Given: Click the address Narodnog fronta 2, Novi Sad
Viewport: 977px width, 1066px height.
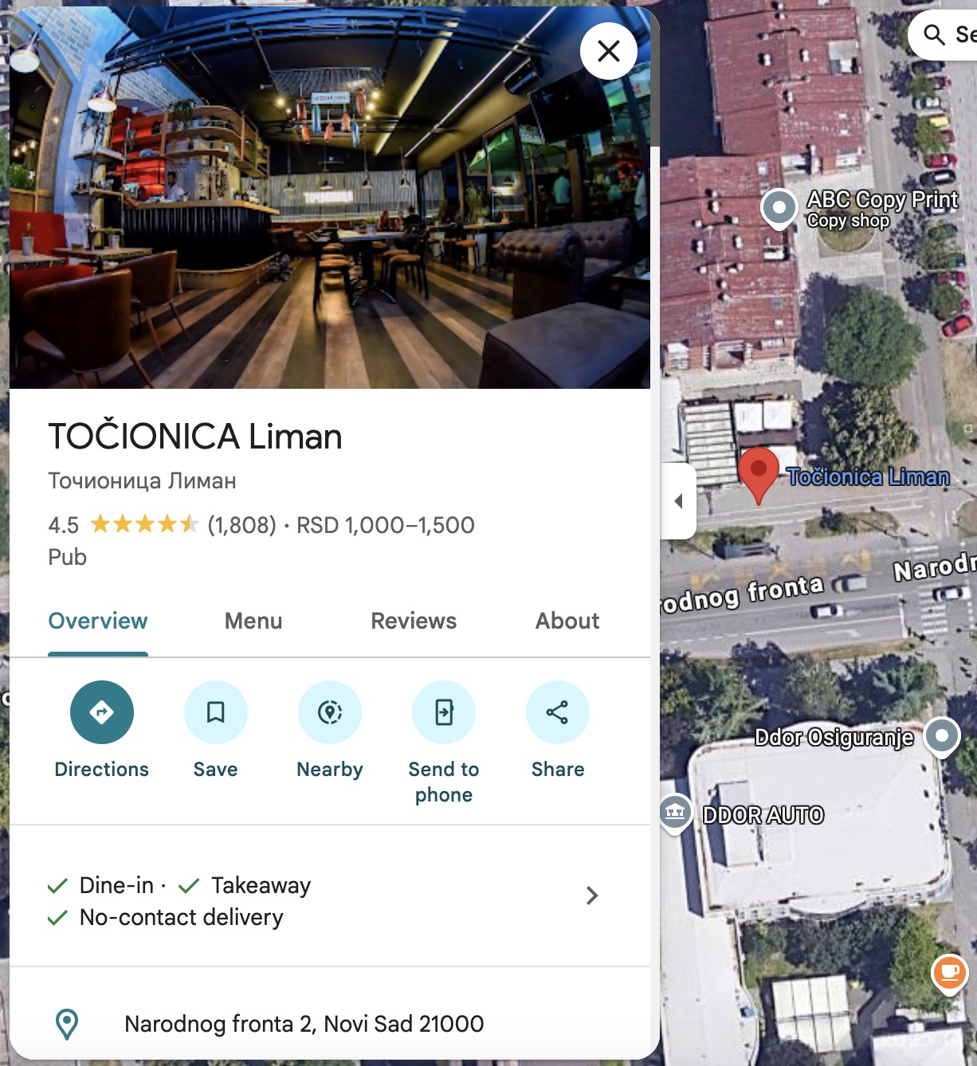Looking at the screenshot, I should [x=304, y=1024].
